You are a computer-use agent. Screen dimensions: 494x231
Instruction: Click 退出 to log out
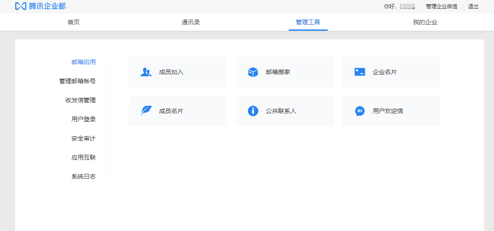click(x=473, y=7)
